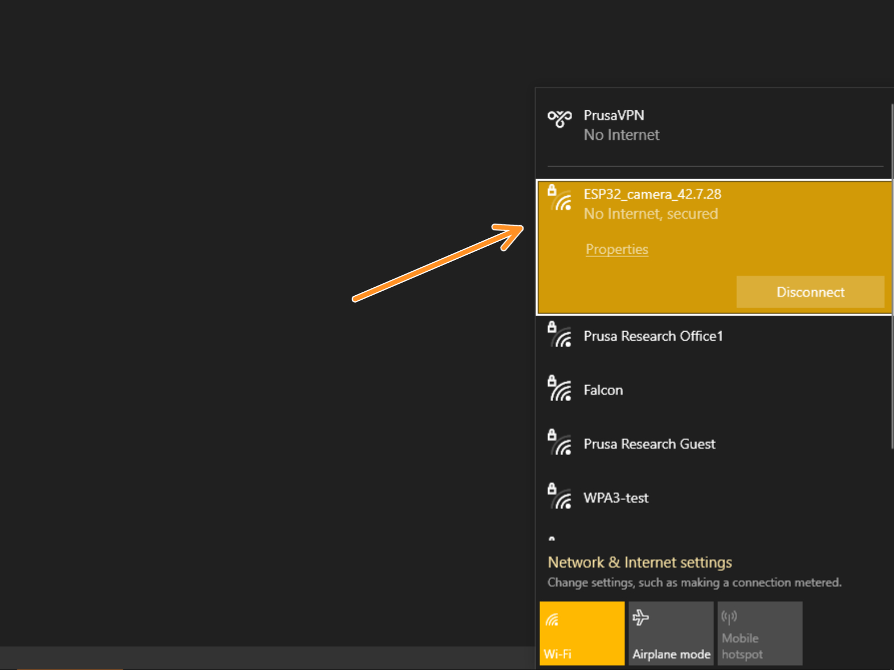Click Prusa Research Office1 Wi-Fi signal icon
The width and height of the screenshot is (894, 670).
click(559, 335)
